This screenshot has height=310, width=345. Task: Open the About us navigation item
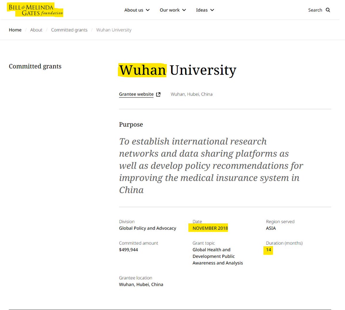pos(134,10)
